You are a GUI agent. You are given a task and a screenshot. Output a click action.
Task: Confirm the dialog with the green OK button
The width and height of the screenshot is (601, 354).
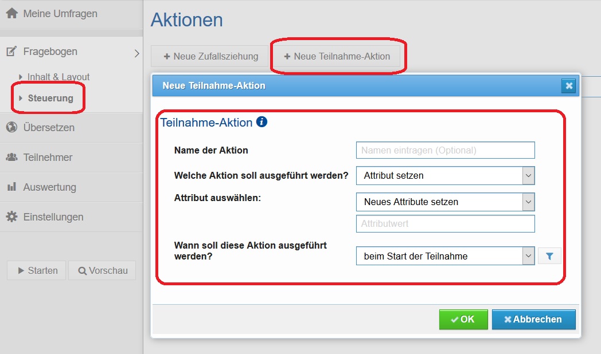pos(463,319)
